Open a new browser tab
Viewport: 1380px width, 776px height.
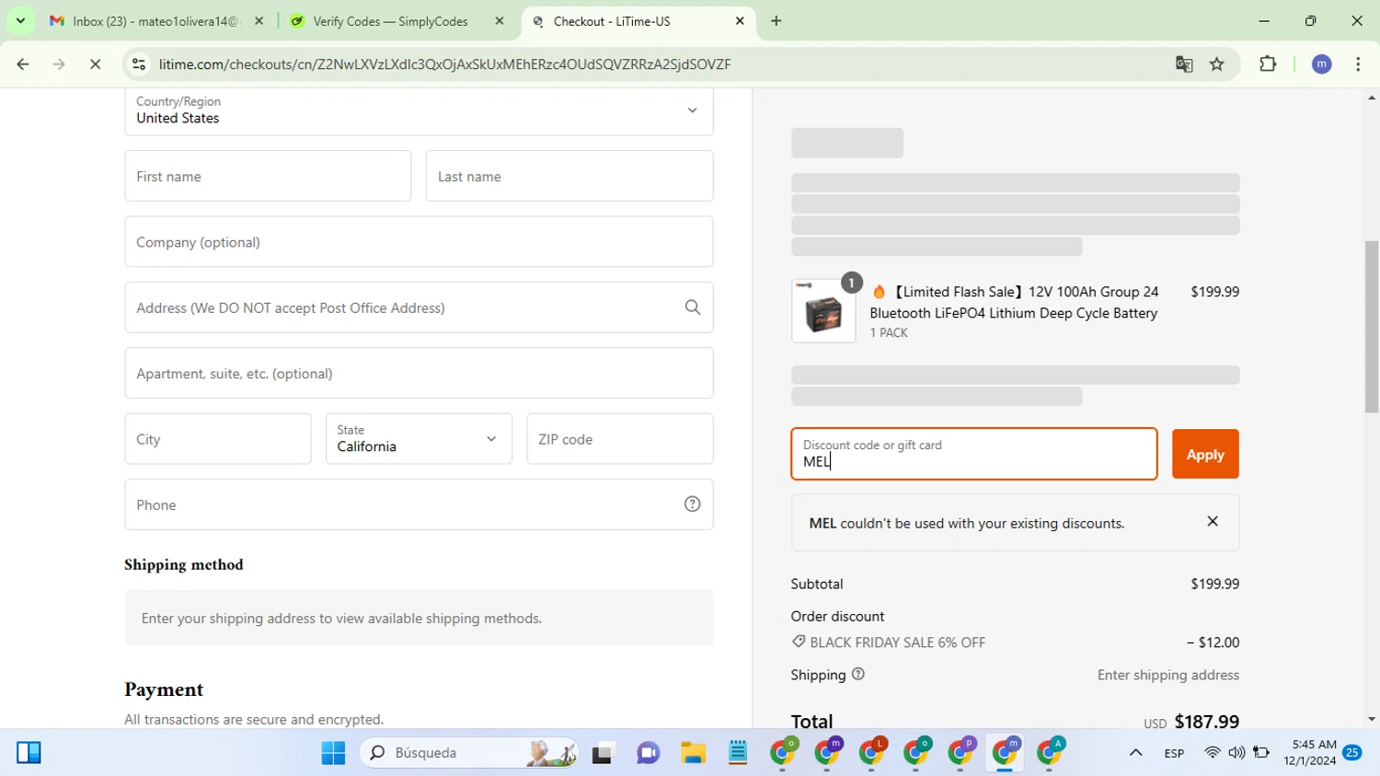(776, 20)
